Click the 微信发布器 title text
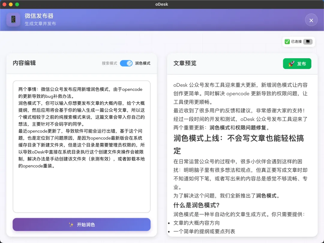324x243 pixels. pyautogui.click(x=39, y=16)
